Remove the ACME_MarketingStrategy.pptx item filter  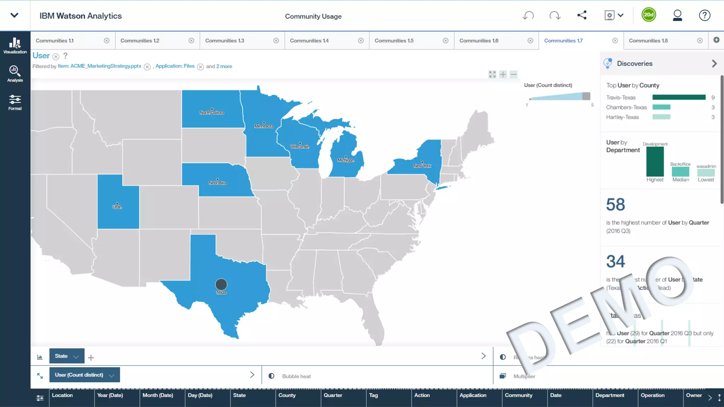tap(147, 67)
